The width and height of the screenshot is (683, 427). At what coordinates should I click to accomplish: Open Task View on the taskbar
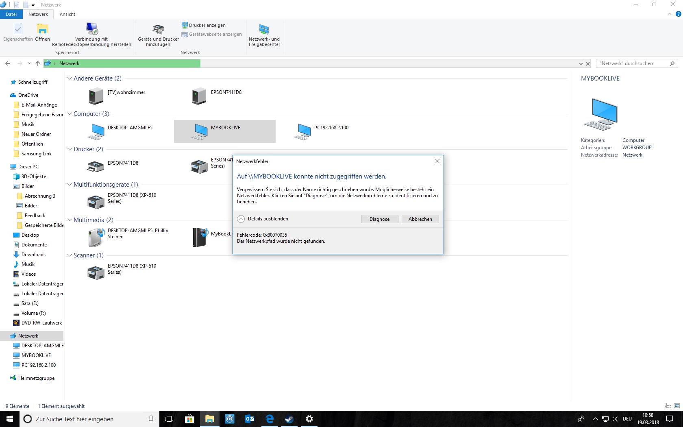pos(169,419)
